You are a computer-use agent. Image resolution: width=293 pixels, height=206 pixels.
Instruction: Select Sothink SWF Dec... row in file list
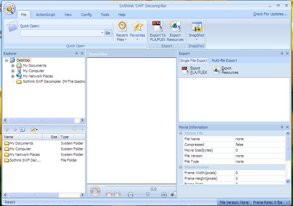point(44,160)
